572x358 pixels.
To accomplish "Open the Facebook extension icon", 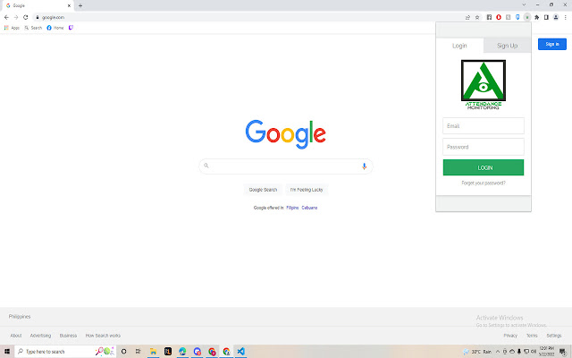I will point(489,17).
